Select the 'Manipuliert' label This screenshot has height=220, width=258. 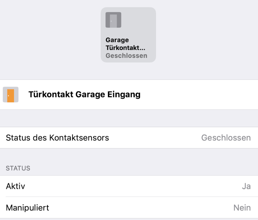27,208
